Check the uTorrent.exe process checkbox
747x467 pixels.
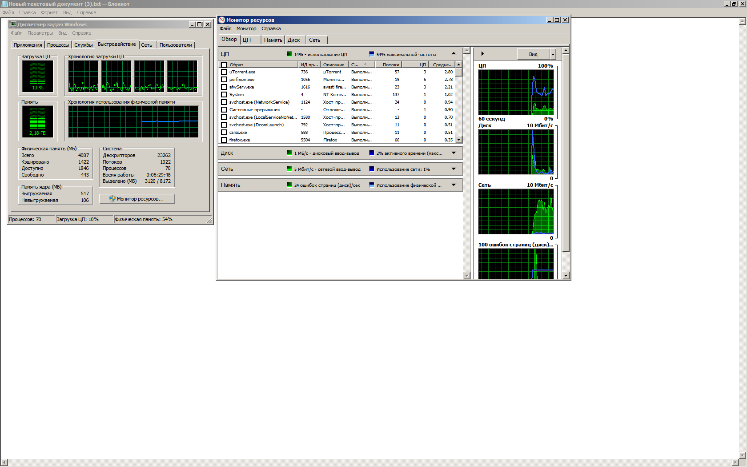pos(224,72)
